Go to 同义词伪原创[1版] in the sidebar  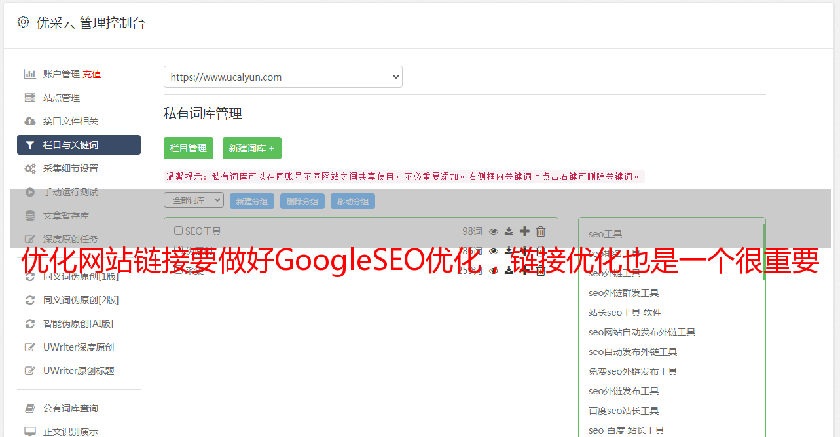(x=81, y=276)
